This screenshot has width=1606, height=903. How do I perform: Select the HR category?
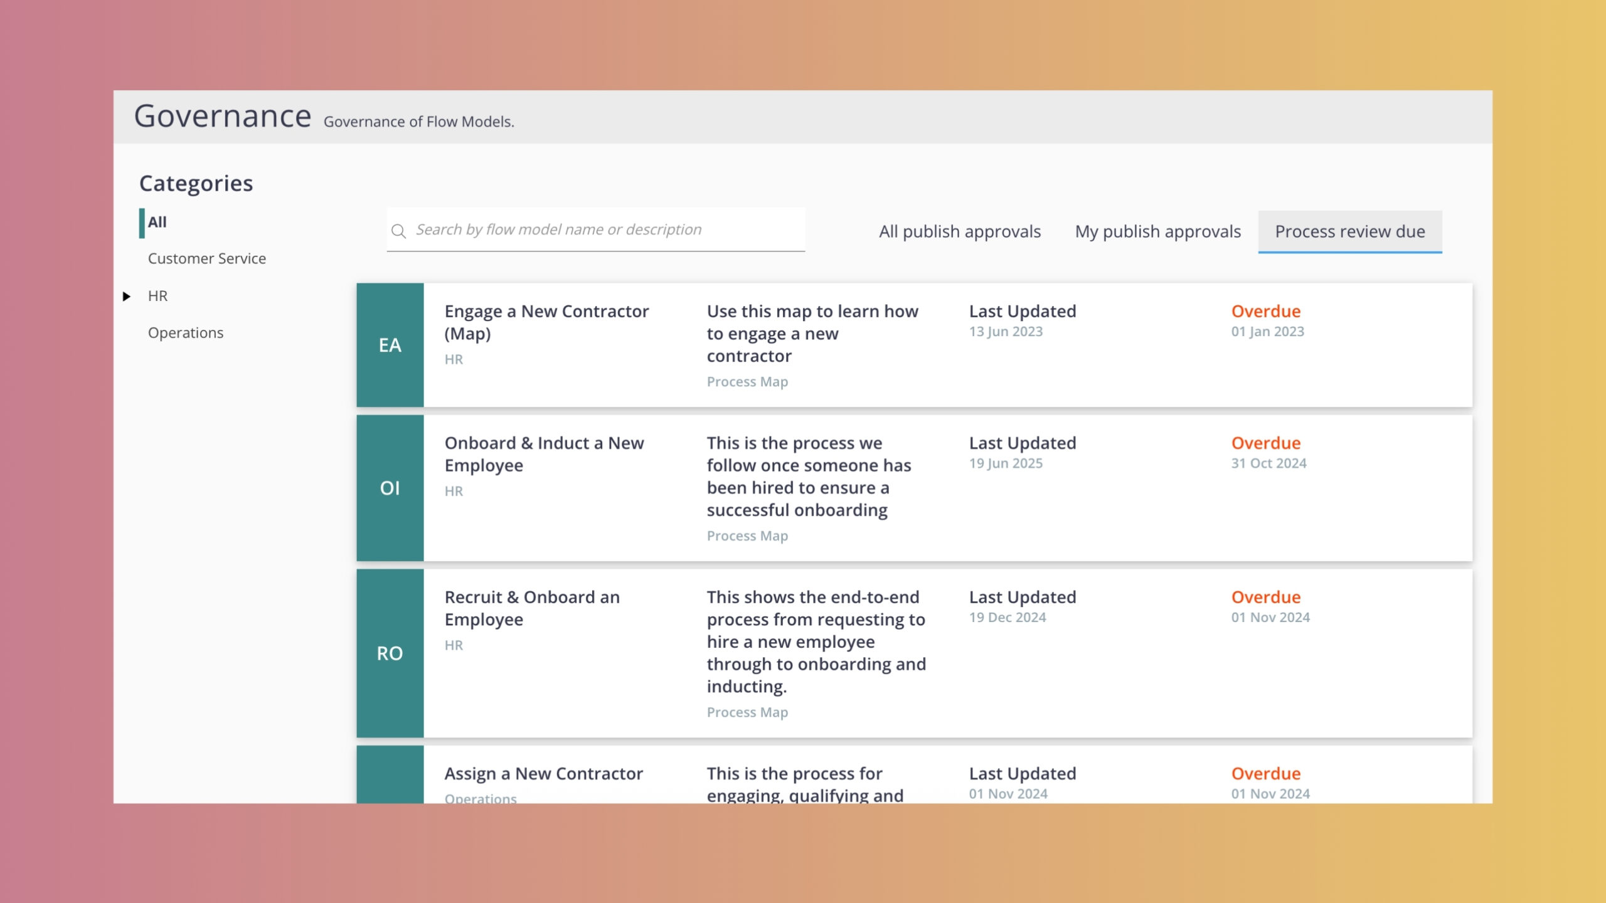(x=157, y=295)
